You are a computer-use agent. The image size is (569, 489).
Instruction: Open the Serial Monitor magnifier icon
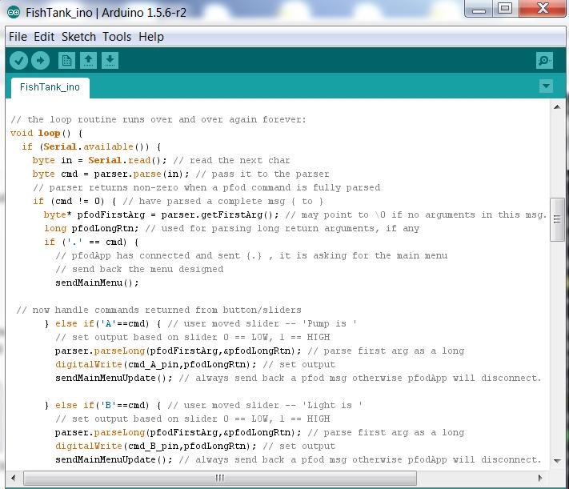544,61
